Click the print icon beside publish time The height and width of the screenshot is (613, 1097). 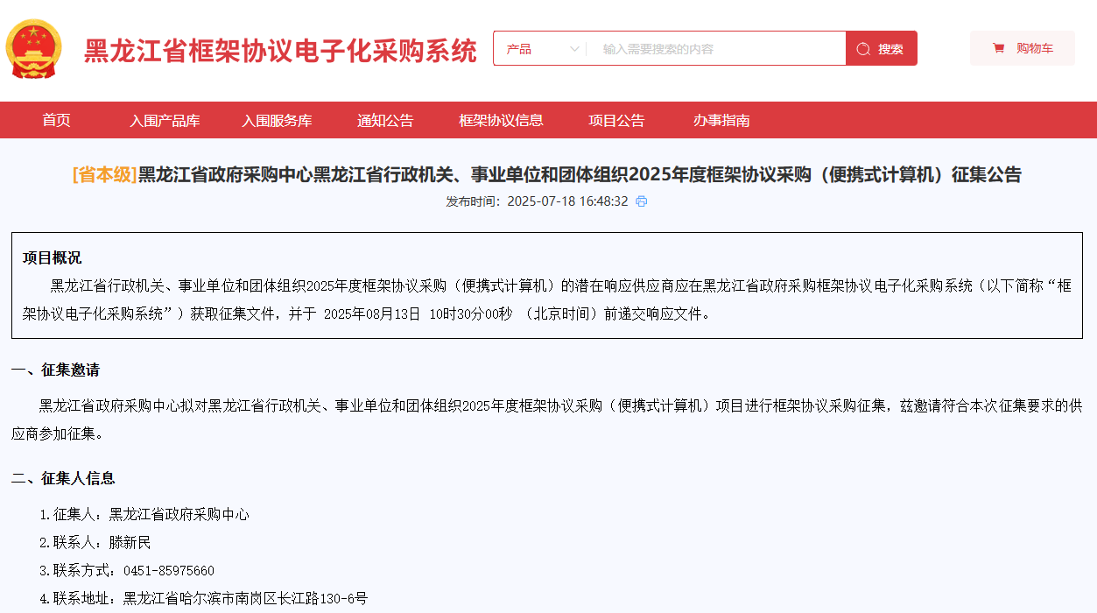(642, 201)
